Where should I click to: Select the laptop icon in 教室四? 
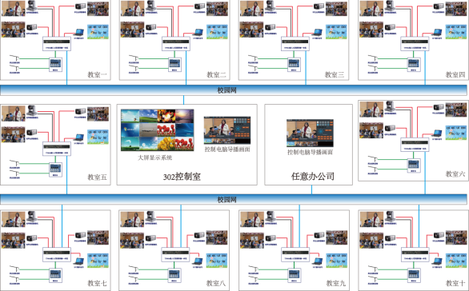[x=437, y=32]
